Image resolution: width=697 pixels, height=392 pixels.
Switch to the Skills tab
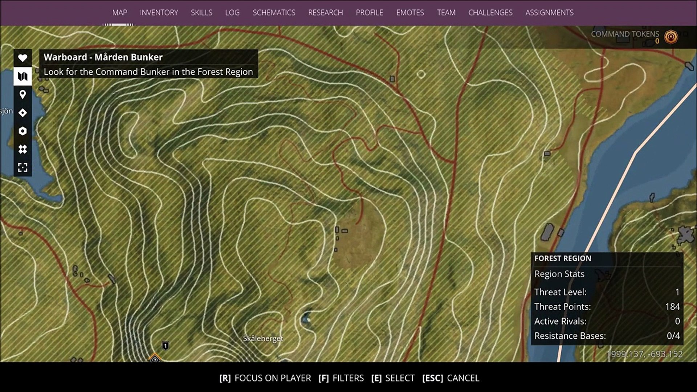[201, 13]
